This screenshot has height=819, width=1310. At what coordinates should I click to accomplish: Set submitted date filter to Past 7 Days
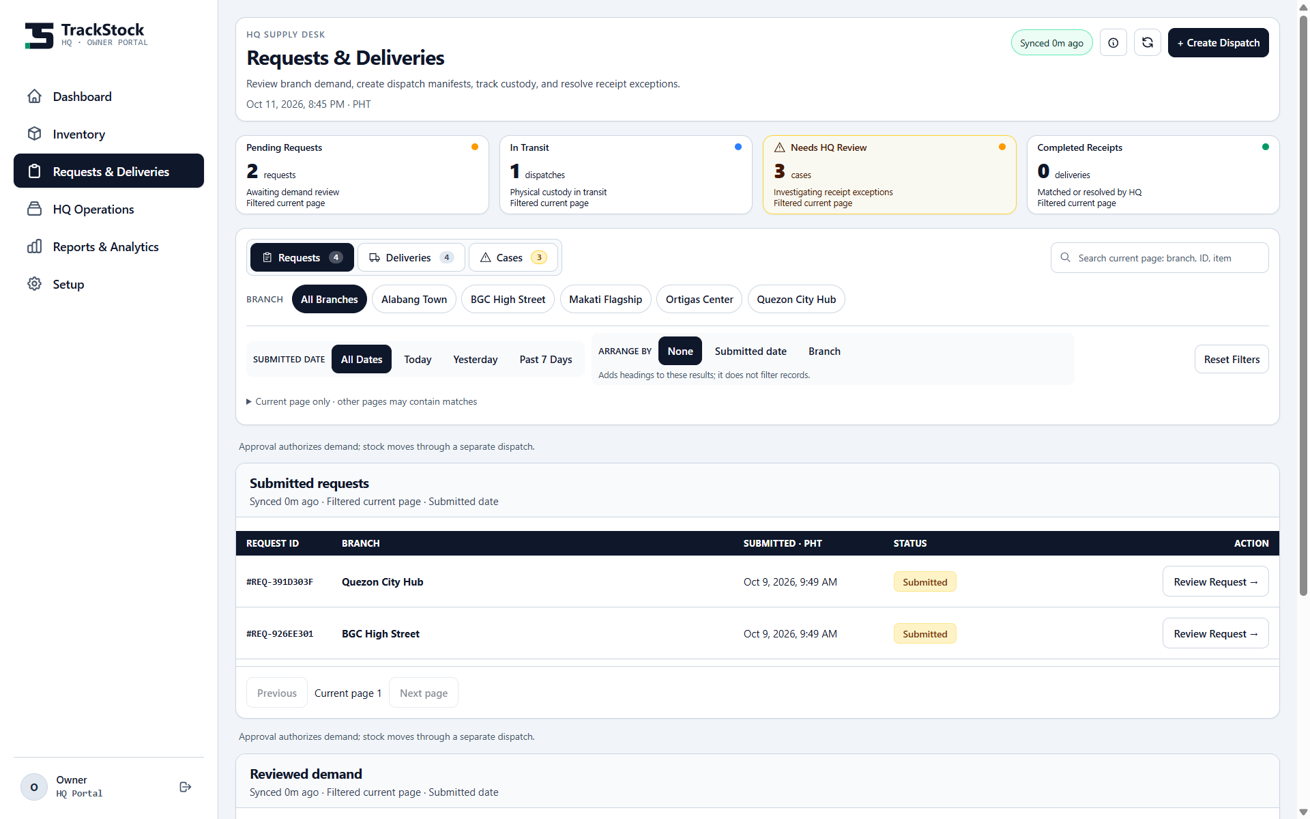click(546, 359)
